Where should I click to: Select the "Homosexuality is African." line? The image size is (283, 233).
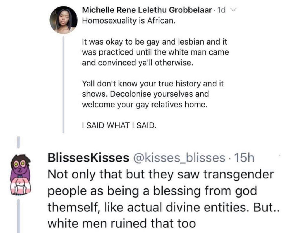click(129, 21)
